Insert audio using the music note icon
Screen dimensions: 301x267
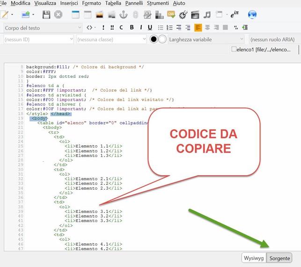[207, 15]
